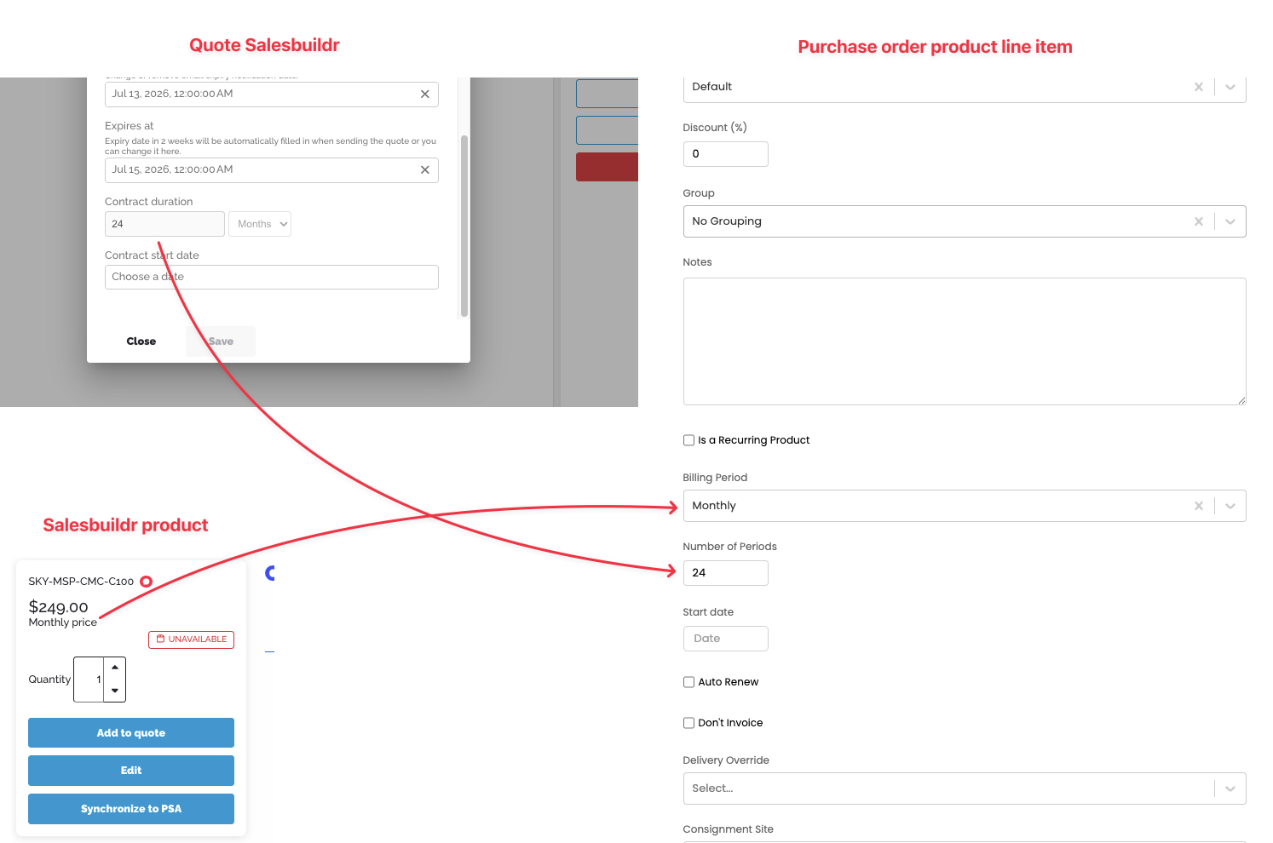Clear the Monthly billing period value
The height and width of the screenshot is (843, 1273).
[x=1199, y=506]
